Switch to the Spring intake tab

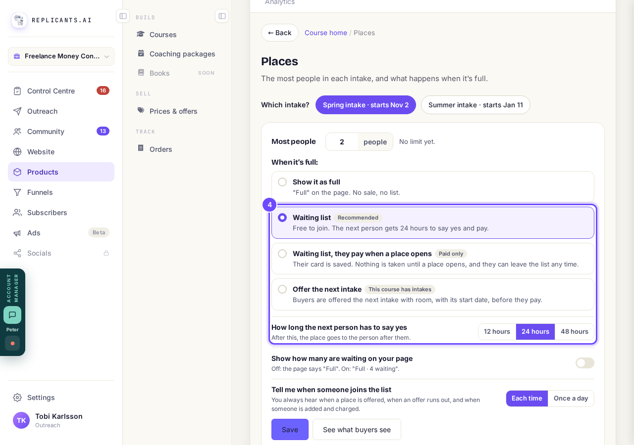(x=366, y=105)
